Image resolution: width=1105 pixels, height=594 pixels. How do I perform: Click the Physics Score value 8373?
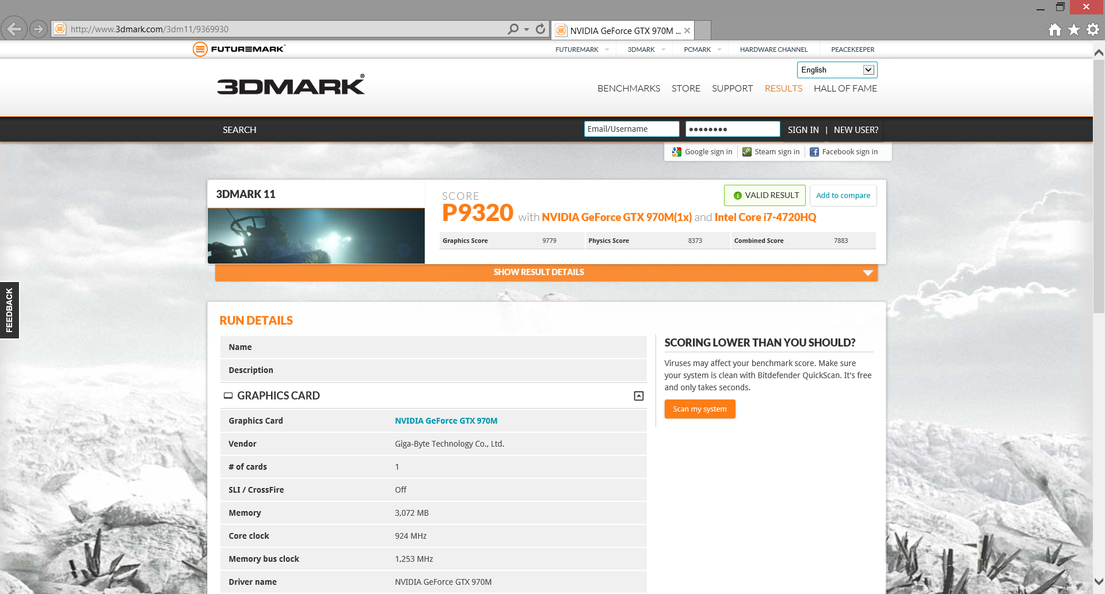pos(695,241)
